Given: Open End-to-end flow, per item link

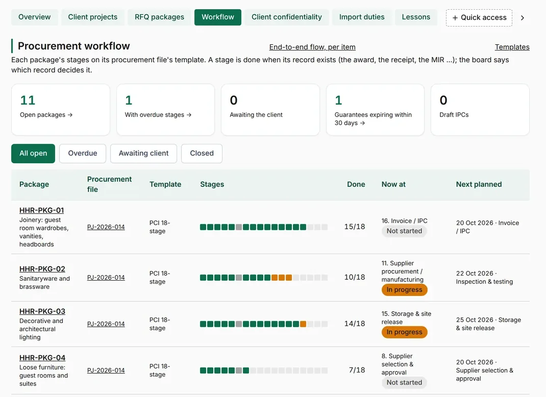Looking at the screenshot, I should click(312, 47).
